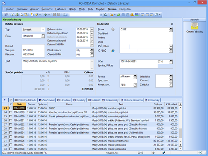Click the round gear icon in Dodavatel header

(172, 24)
